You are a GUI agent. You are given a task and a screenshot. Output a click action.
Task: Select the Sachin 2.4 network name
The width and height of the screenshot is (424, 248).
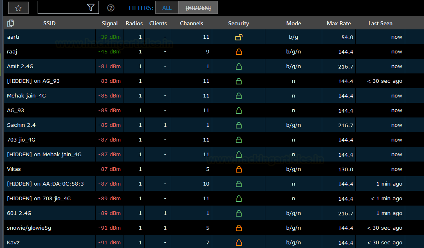pos(21,125)
